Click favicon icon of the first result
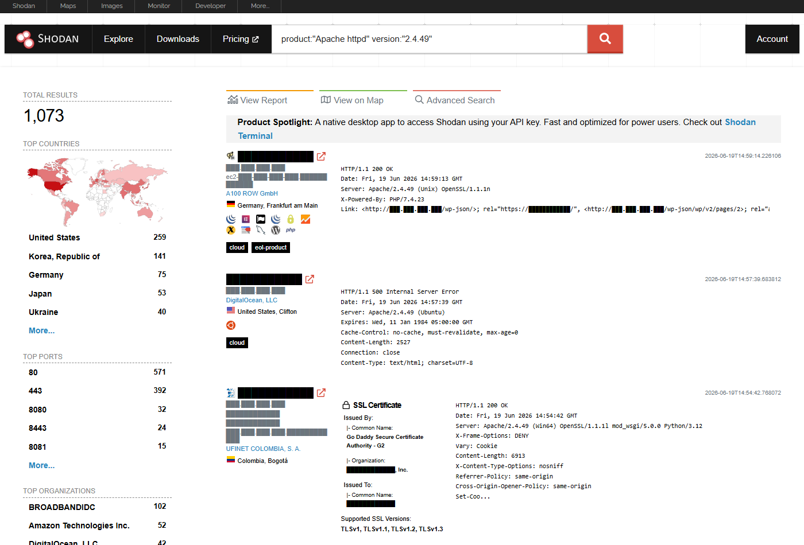804x545 pixels. coord(231,156)
